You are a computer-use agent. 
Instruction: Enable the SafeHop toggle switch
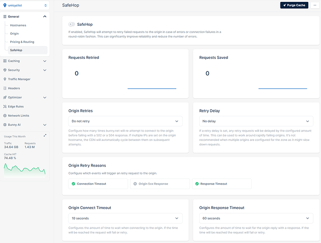72,24
